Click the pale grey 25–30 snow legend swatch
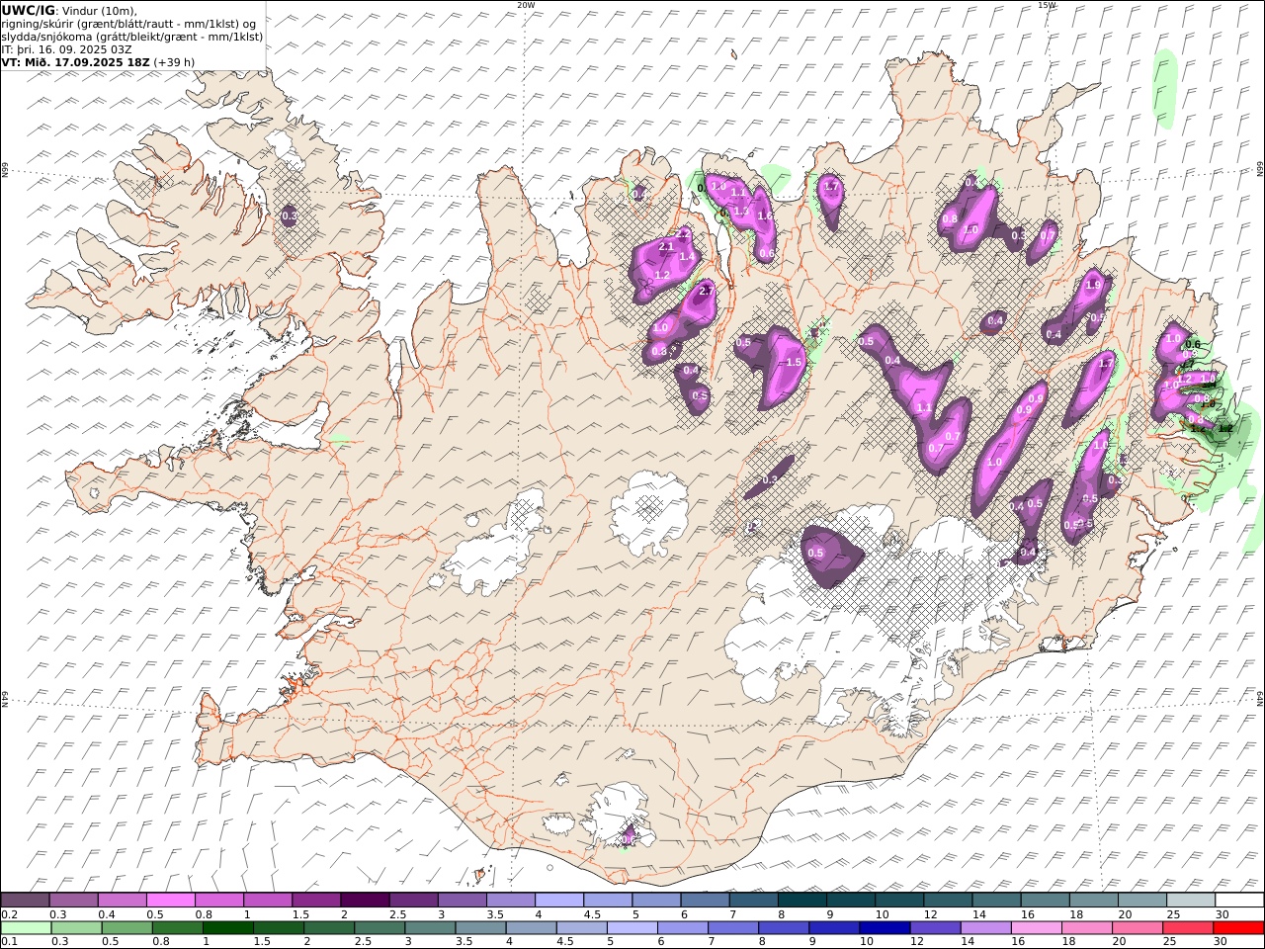The image size is (1265, 949). pyautogui.click(x=1190, y=900)
